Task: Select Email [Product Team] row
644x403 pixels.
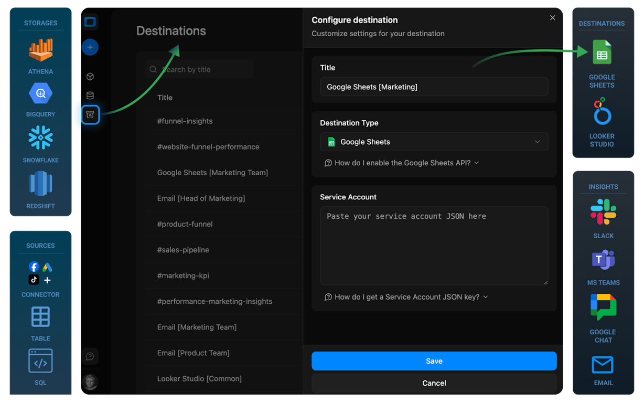Action: [x=224, y=353]
